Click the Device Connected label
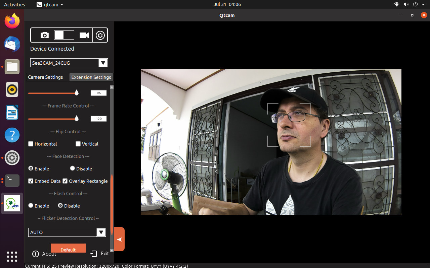The image size is (430, 268). (x=52, y=49)
